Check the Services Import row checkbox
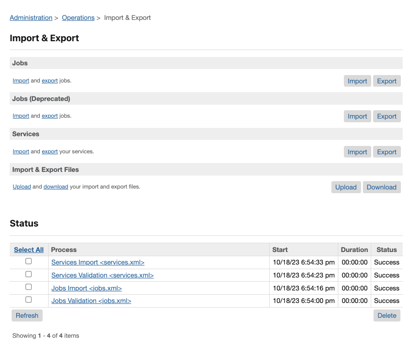Viewport: 412px width, 353px height. pos(28,261)
